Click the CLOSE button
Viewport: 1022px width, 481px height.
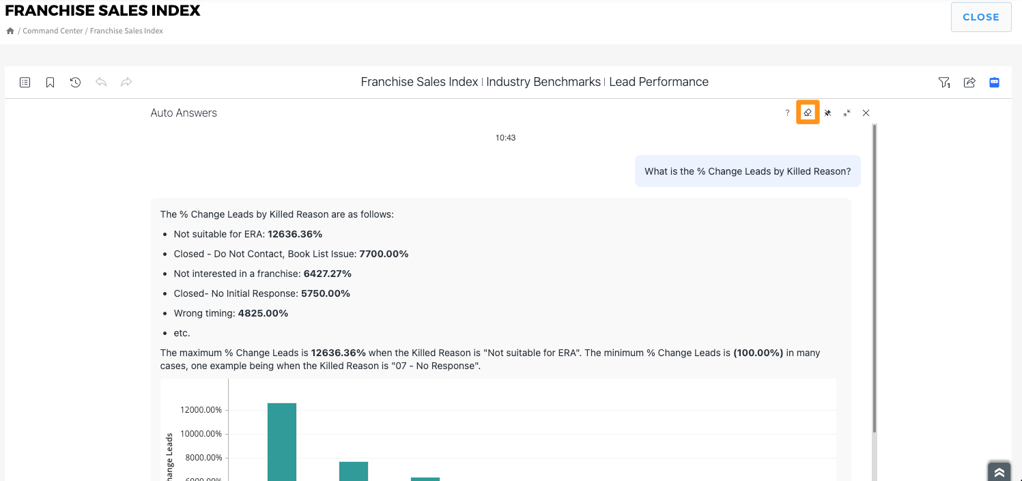pos(980,17)
